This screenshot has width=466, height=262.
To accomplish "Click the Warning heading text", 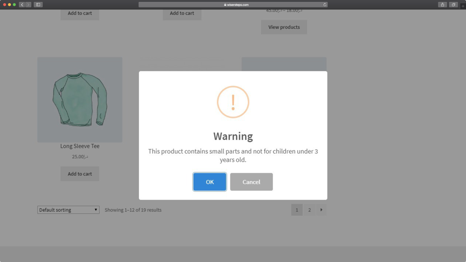I will 233,136.
